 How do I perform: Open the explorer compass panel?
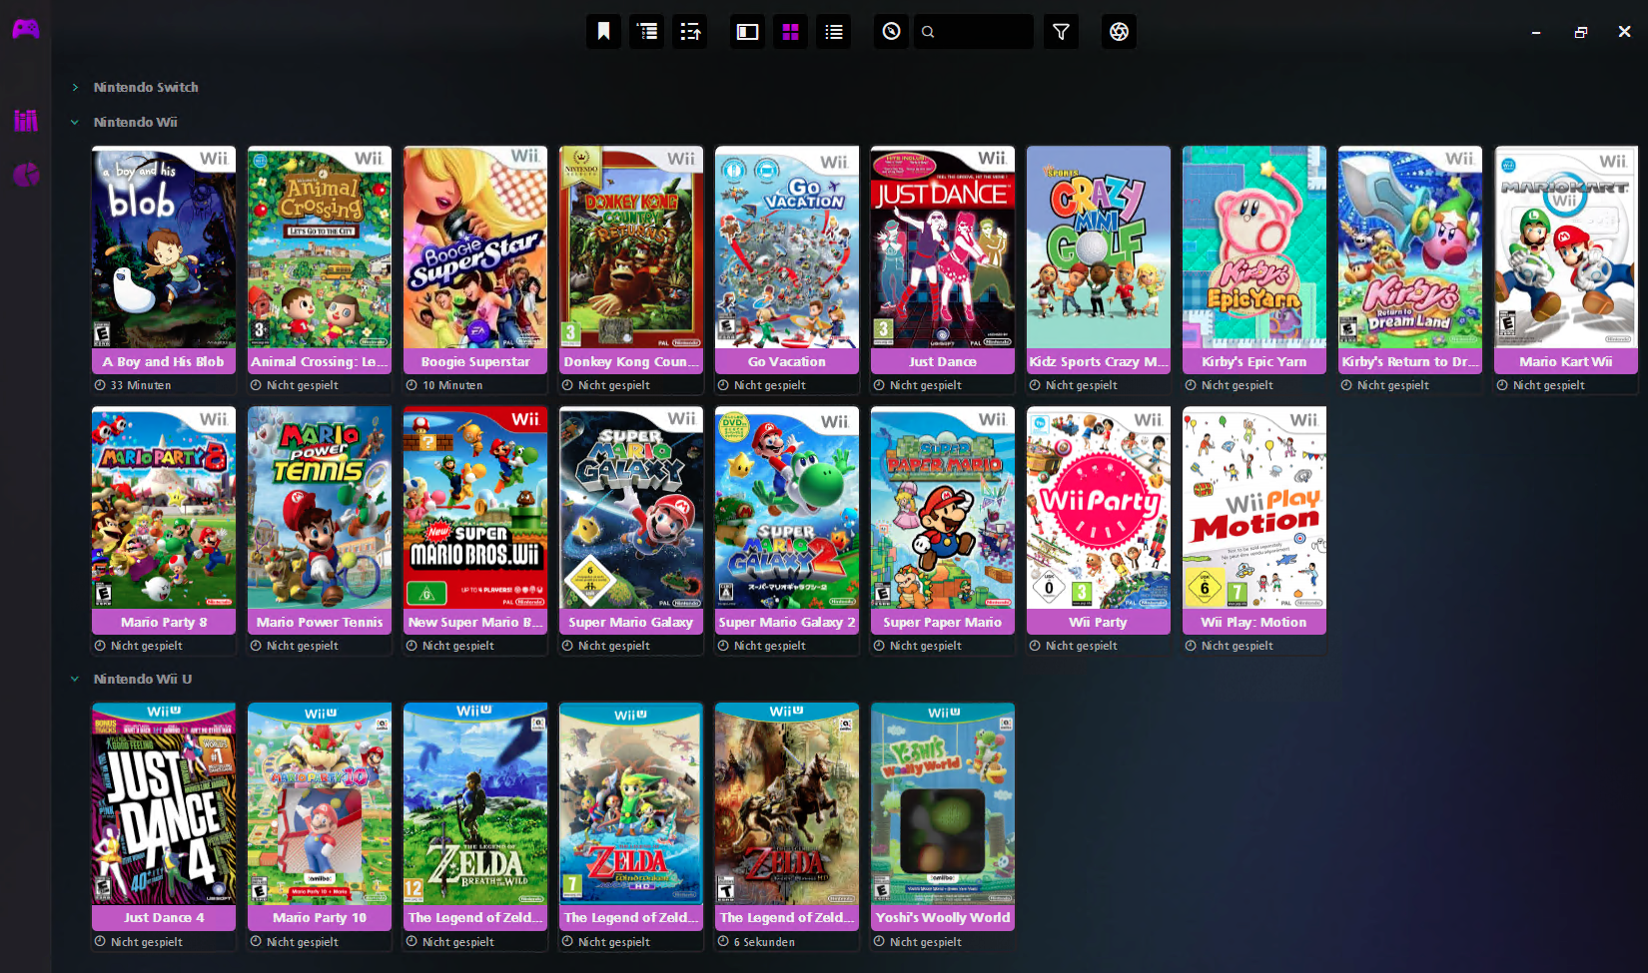[x=891, y=32]
